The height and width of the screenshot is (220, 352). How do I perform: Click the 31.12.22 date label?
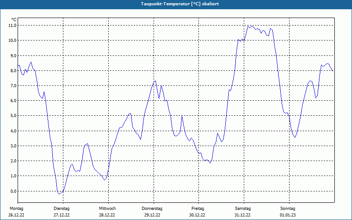(242, 215)
